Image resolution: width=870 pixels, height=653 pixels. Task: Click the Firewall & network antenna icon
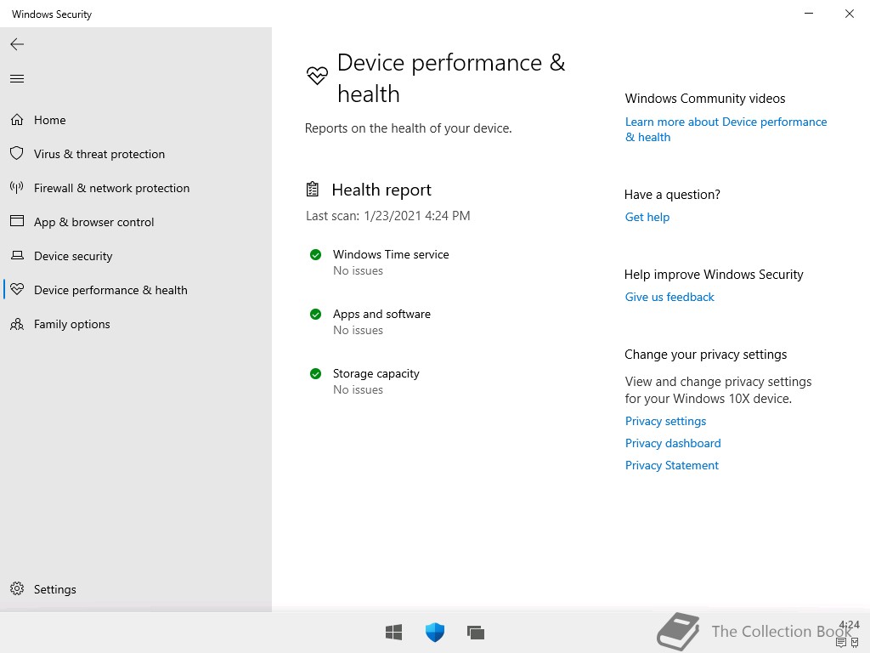tap(17, 187)
